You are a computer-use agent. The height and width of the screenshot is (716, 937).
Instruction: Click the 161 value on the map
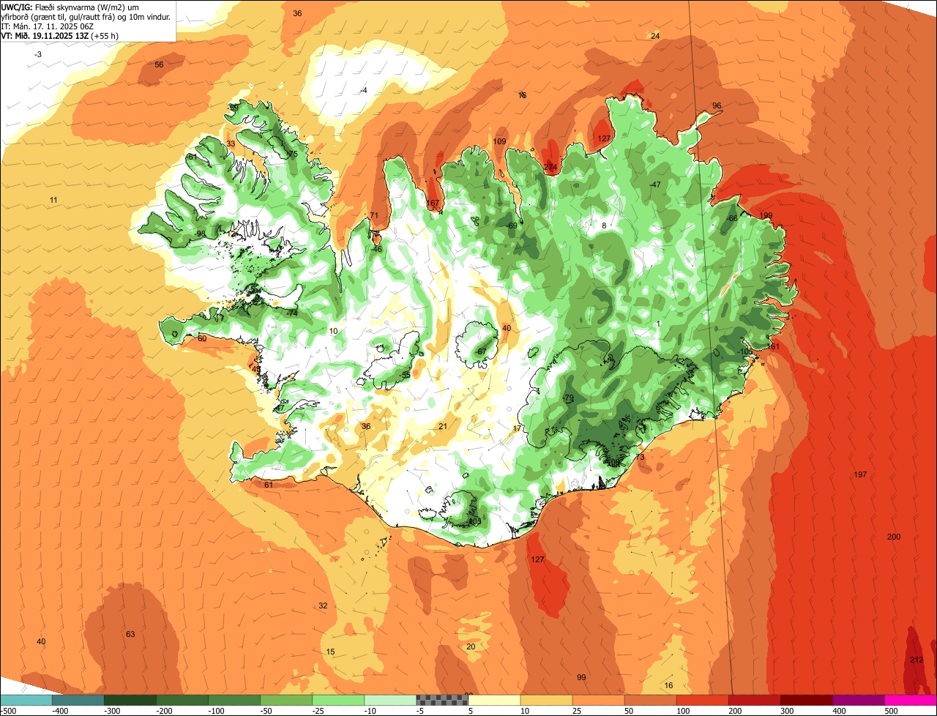773,346
